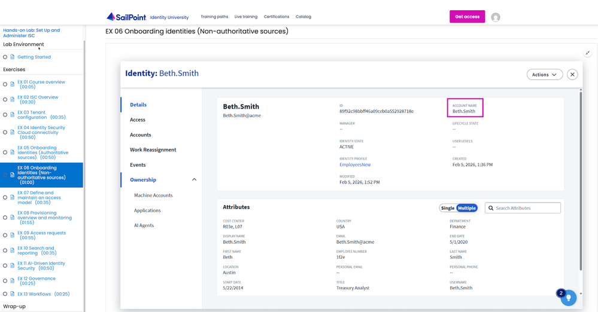Screen dimensions: 598x312
Task: Mark EX 03 Tenant configuration completion circle
Action: coord(5,115)
